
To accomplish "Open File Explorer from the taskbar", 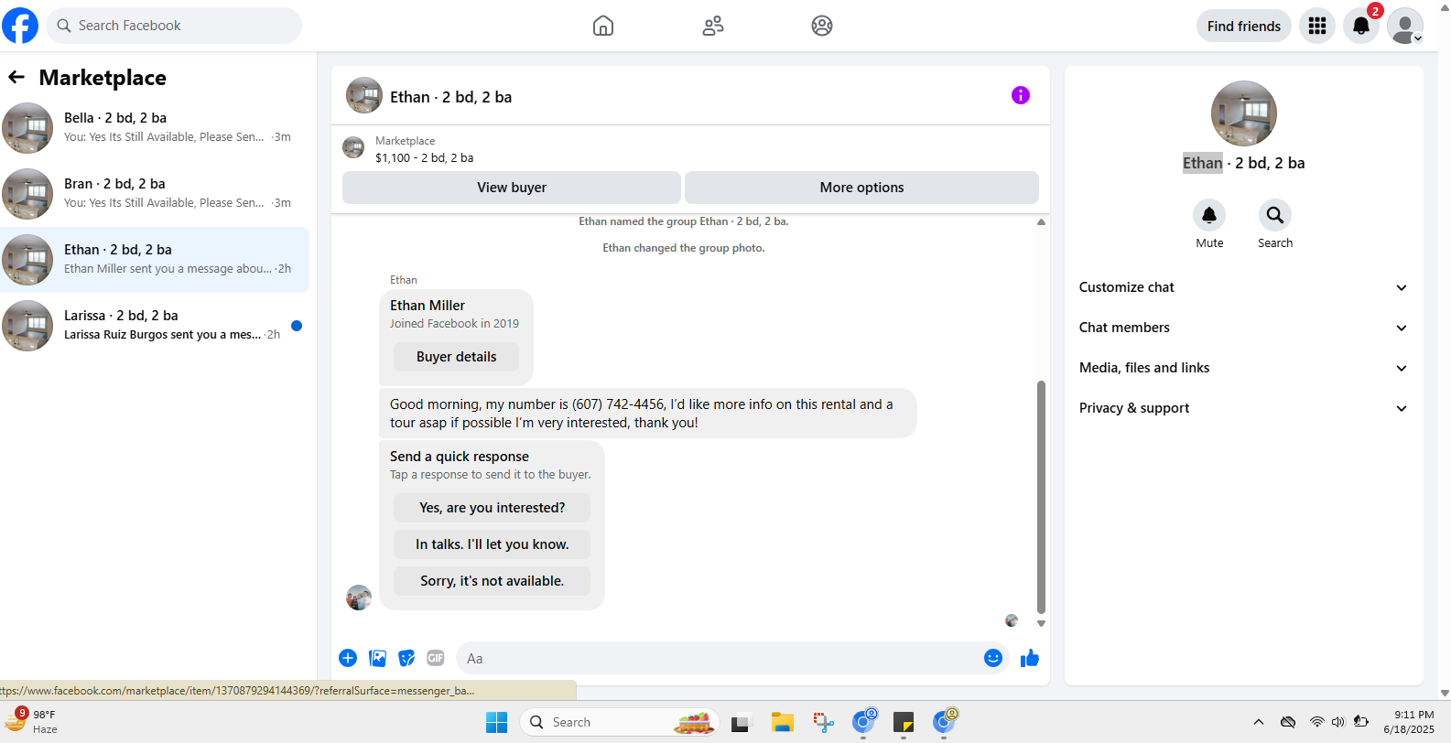I will [782, 722].
